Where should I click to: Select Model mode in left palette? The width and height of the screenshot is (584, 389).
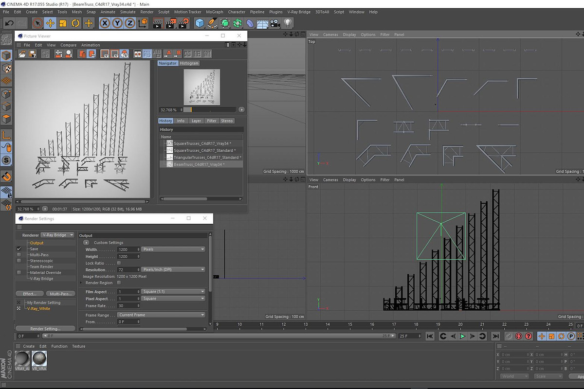pyautogui.click(x=6, y=56)
